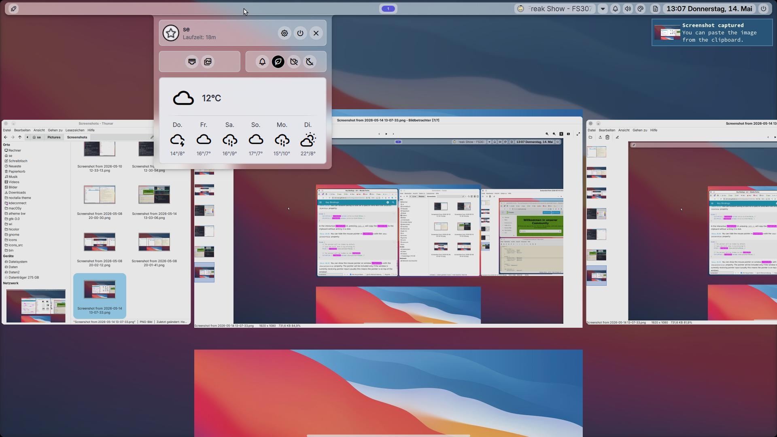Select first thumbnail in right viewer strip

click(597, 152)
